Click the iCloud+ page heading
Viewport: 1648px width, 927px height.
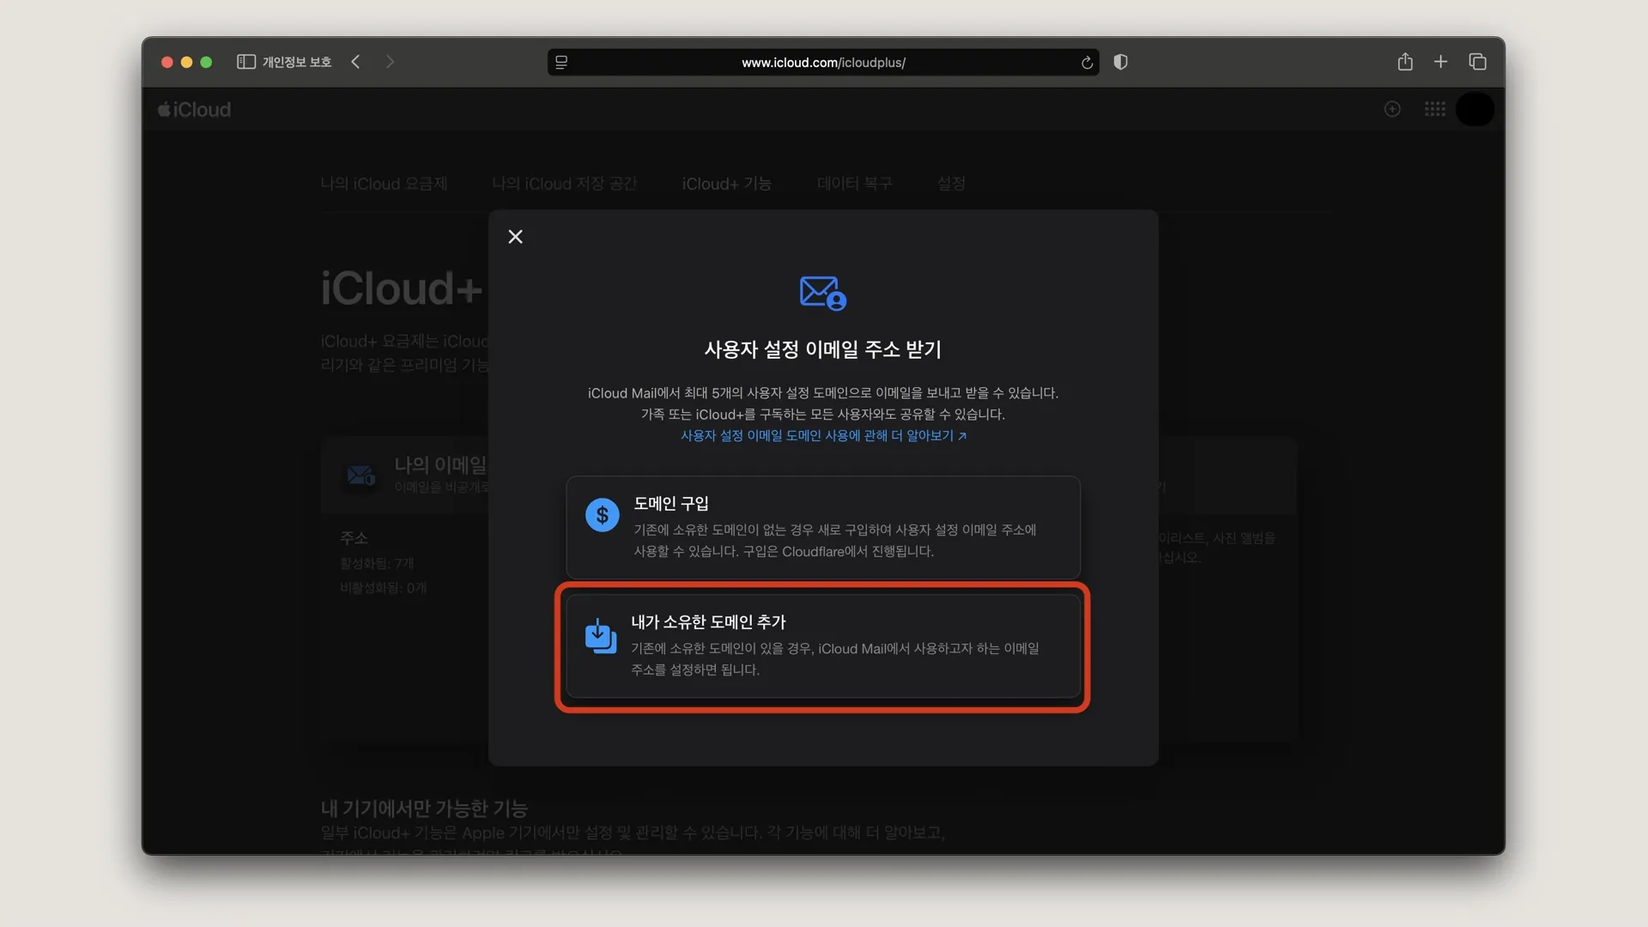(402, 288)
